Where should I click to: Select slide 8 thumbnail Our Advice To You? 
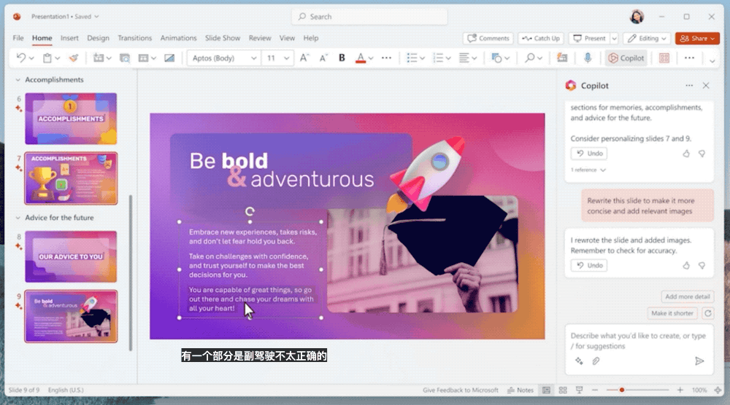click(x=71, y=256)
